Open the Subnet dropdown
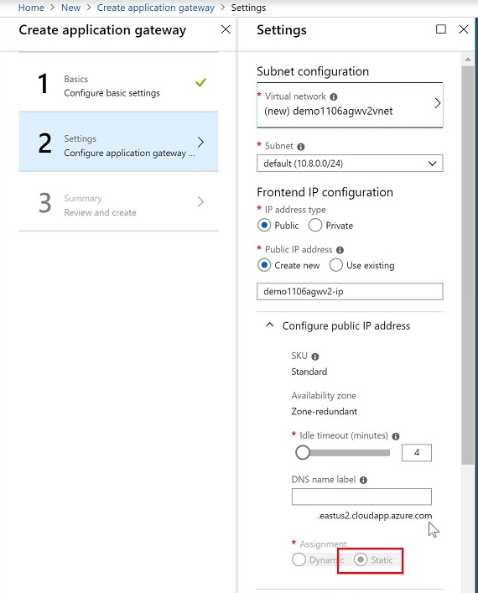The image size is (478, 593). click(x=350, y=164)
